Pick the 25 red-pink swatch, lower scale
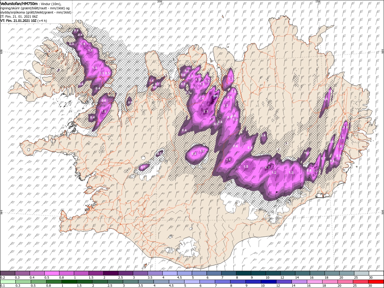The height and width of the screenshot is (288, 384). (360, 282)
